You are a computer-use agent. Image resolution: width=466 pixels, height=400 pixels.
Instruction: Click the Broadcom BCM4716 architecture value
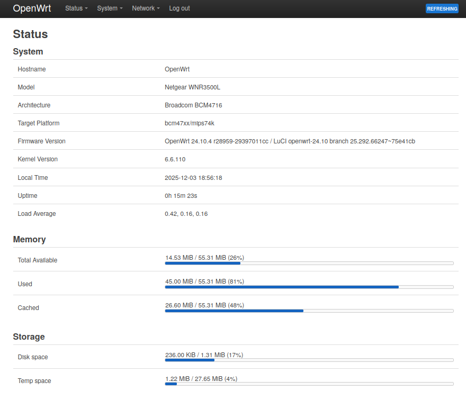193,105
